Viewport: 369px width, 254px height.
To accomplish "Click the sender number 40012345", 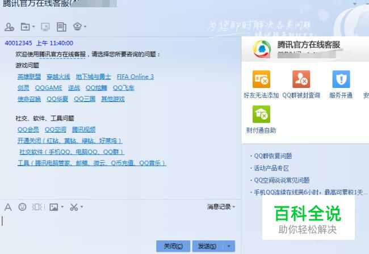I will [18, 43].
